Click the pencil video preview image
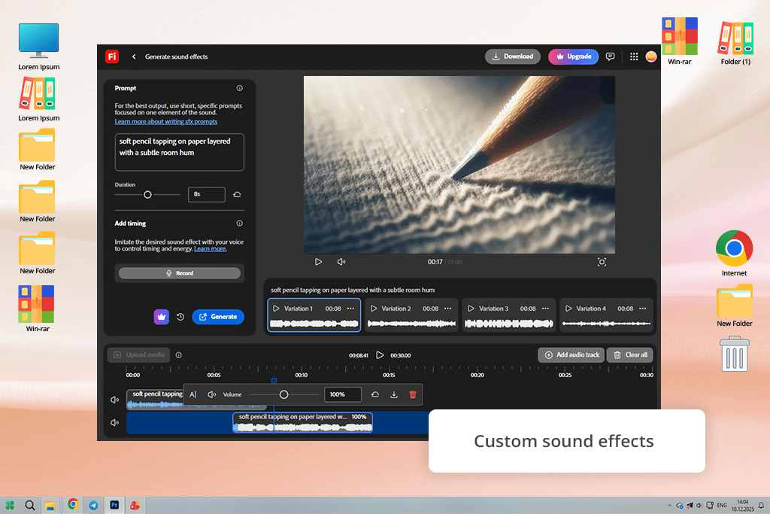The width and height of the screenshot is (770, 514). click(459, 165)
